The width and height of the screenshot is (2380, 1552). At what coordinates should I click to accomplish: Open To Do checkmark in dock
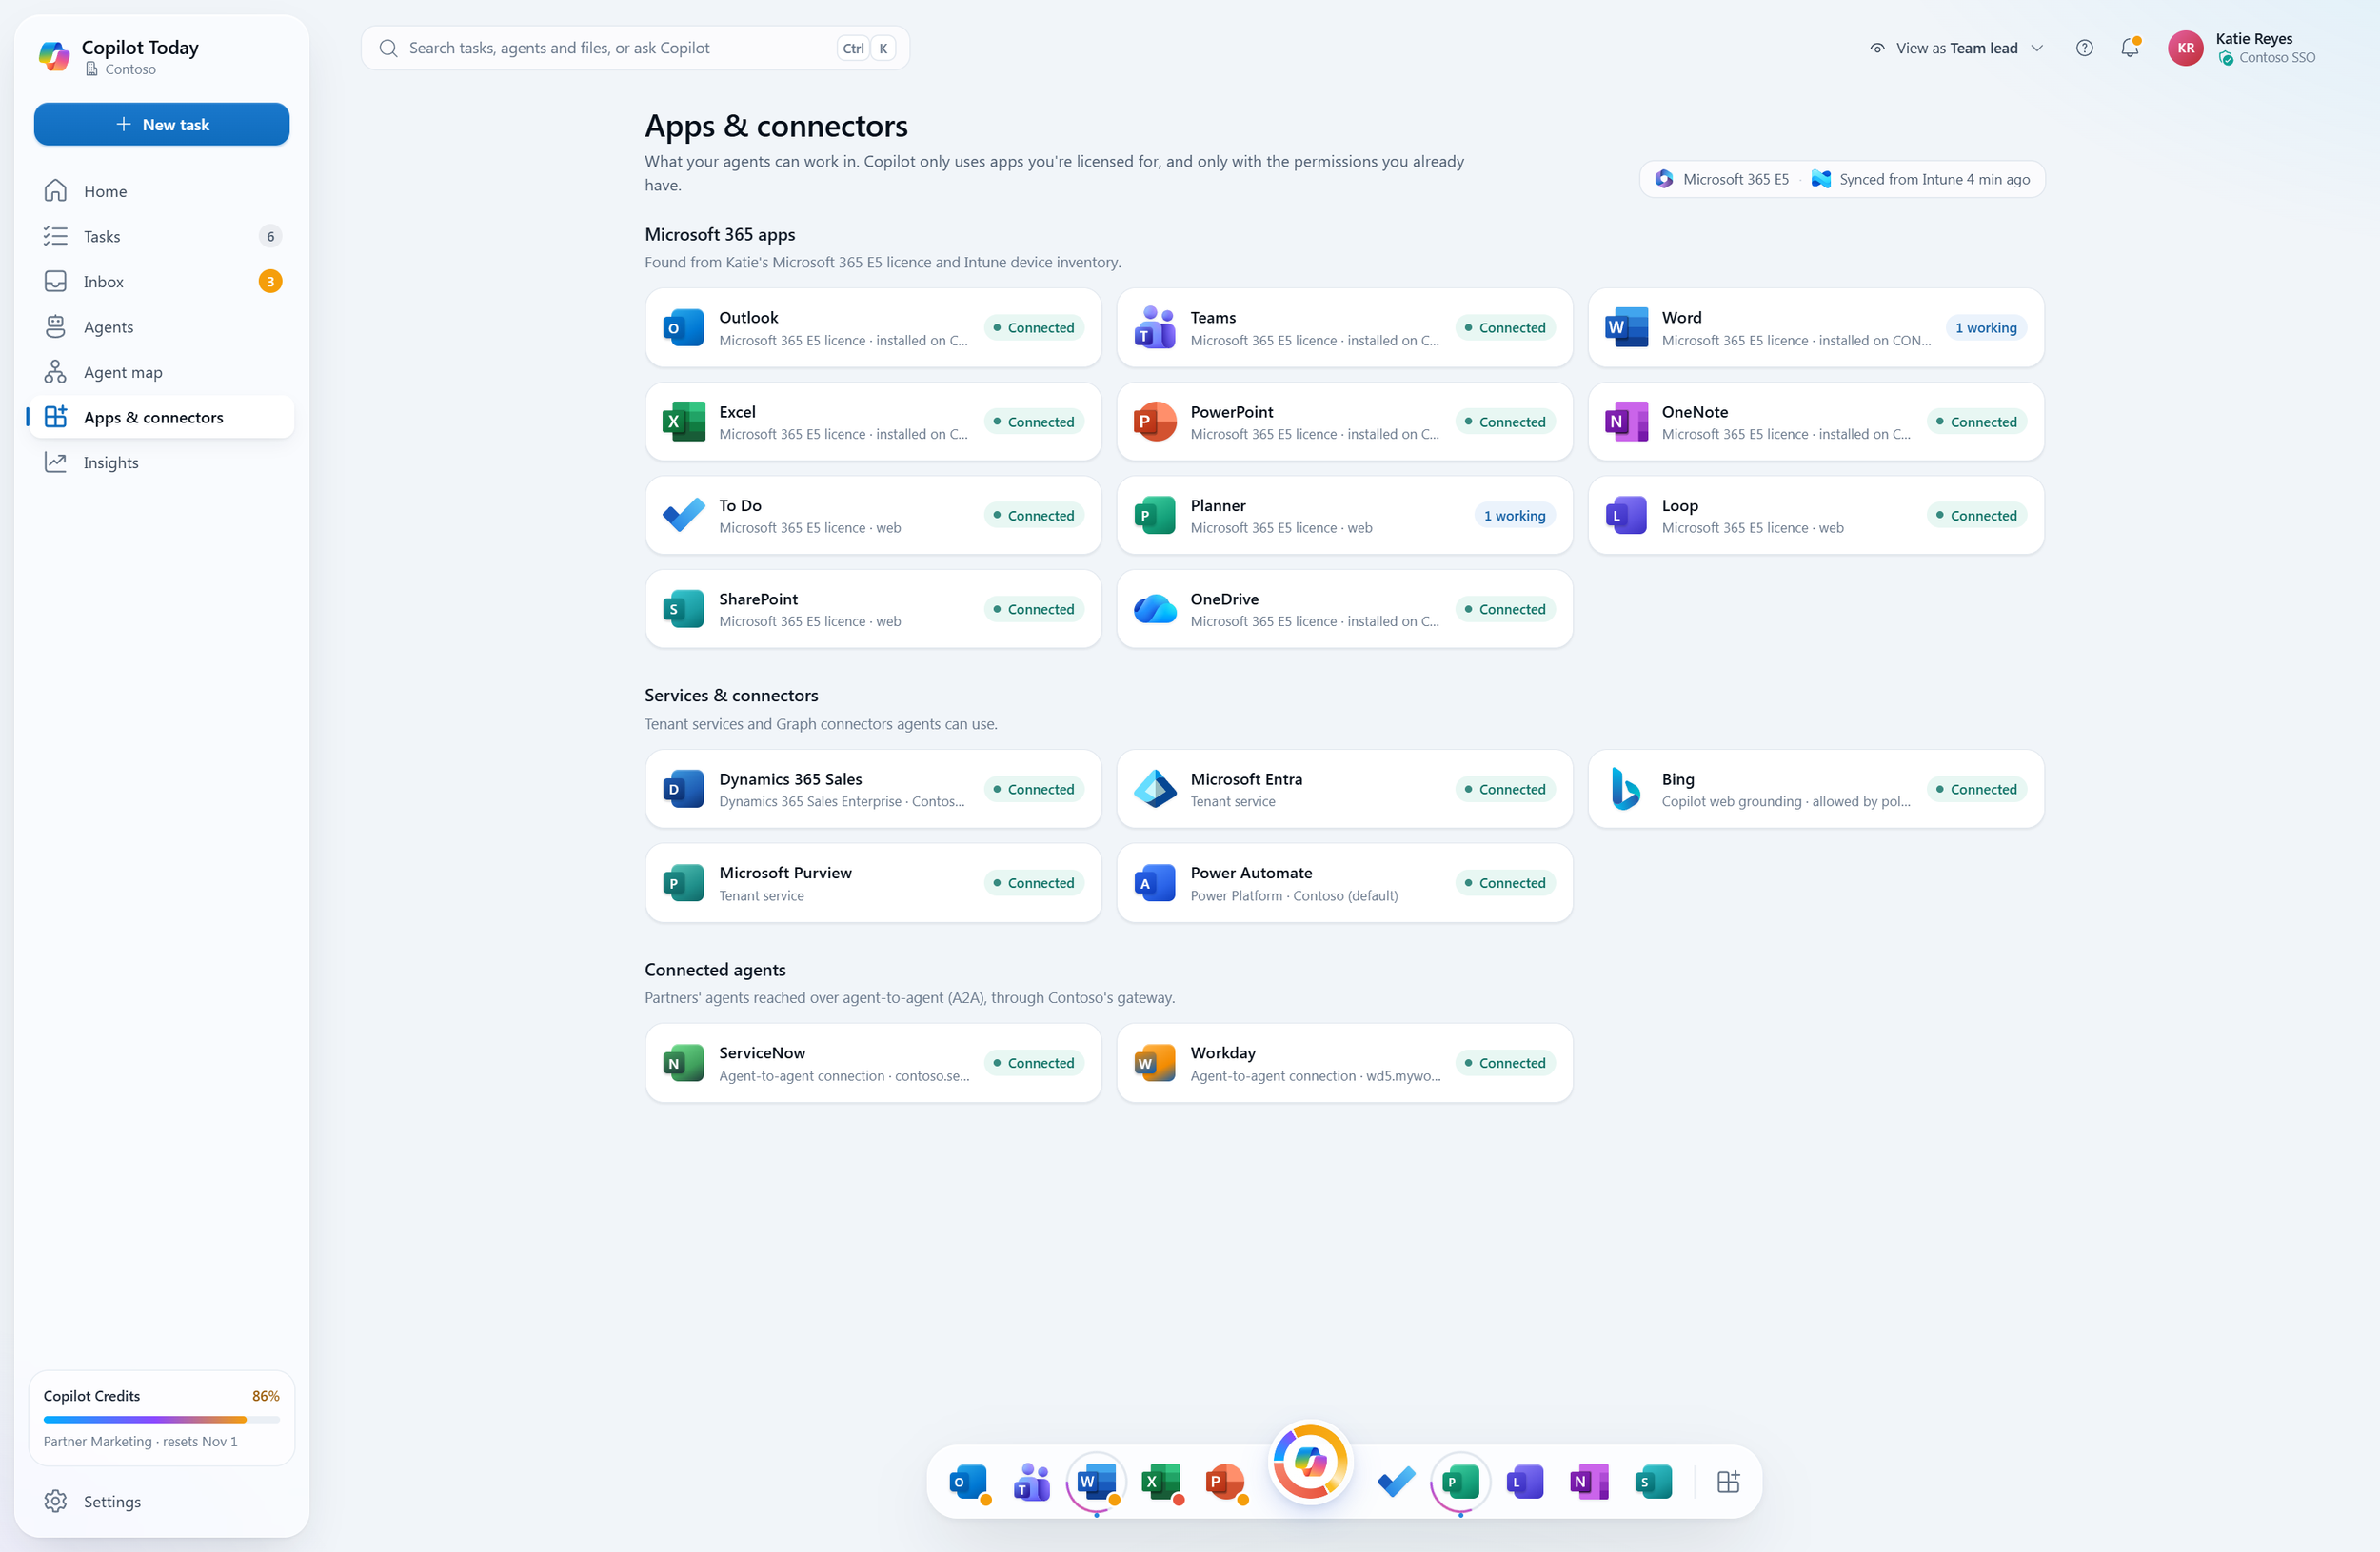pyautogui.click(x=1396, y=1481)
